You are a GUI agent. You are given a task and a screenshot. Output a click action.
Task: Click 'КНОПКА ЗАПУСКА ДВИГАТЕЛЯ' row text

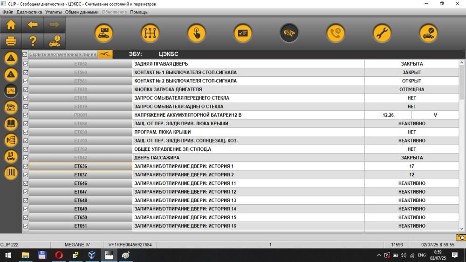click(168, 89)
